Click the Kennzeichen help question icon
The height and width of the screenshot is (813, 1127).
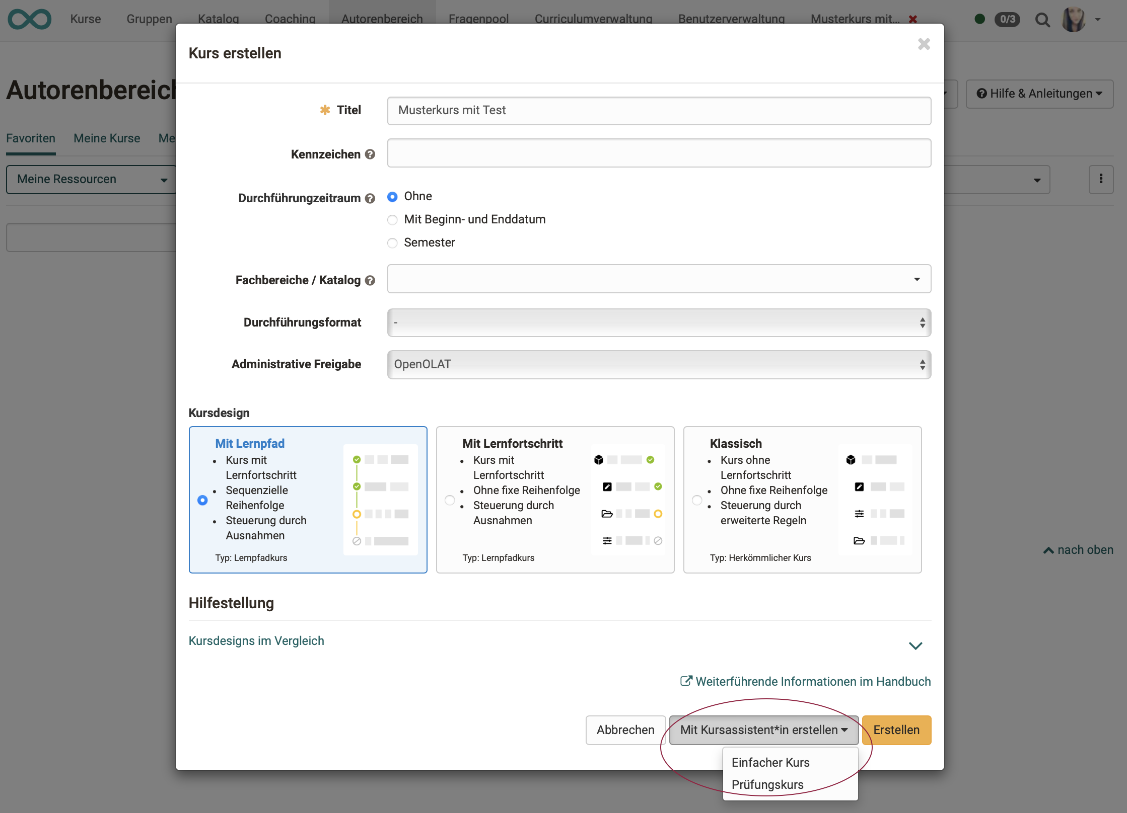click(370, 154)
